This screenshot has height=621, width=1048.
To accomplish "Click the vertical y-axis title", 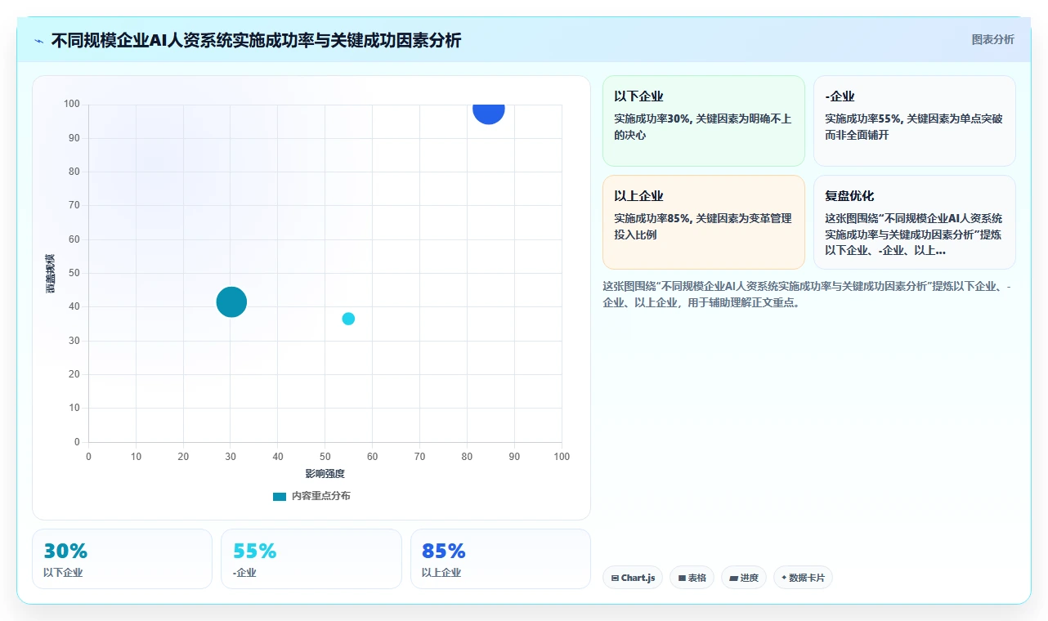I will click(51, 273).
